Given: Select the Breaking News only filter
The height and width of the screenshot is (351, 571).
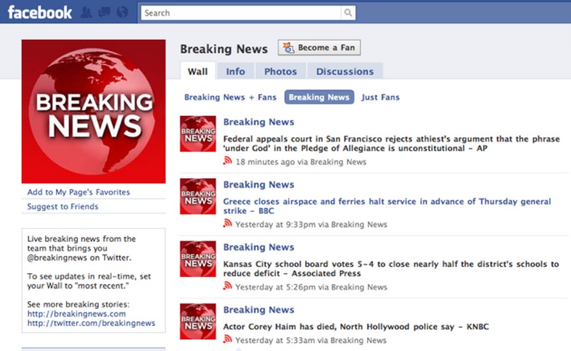Looking at the screenshot, I should pos(319,97).
